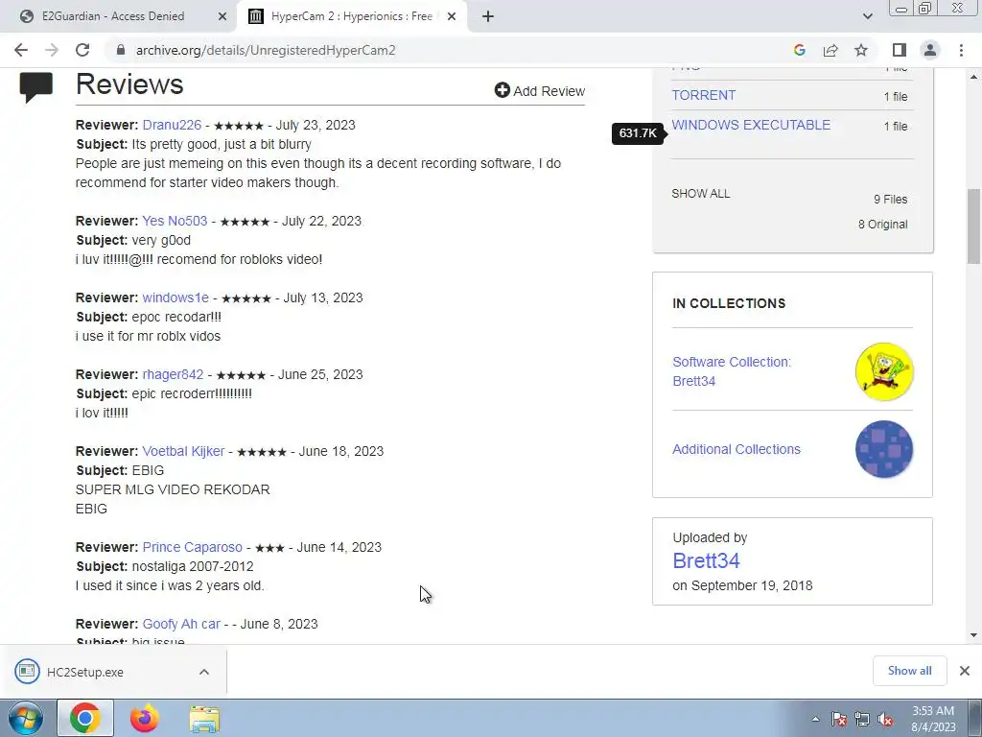Click the scrollbar up arrow
Viewport: 982px width, 737px height.
973,77
